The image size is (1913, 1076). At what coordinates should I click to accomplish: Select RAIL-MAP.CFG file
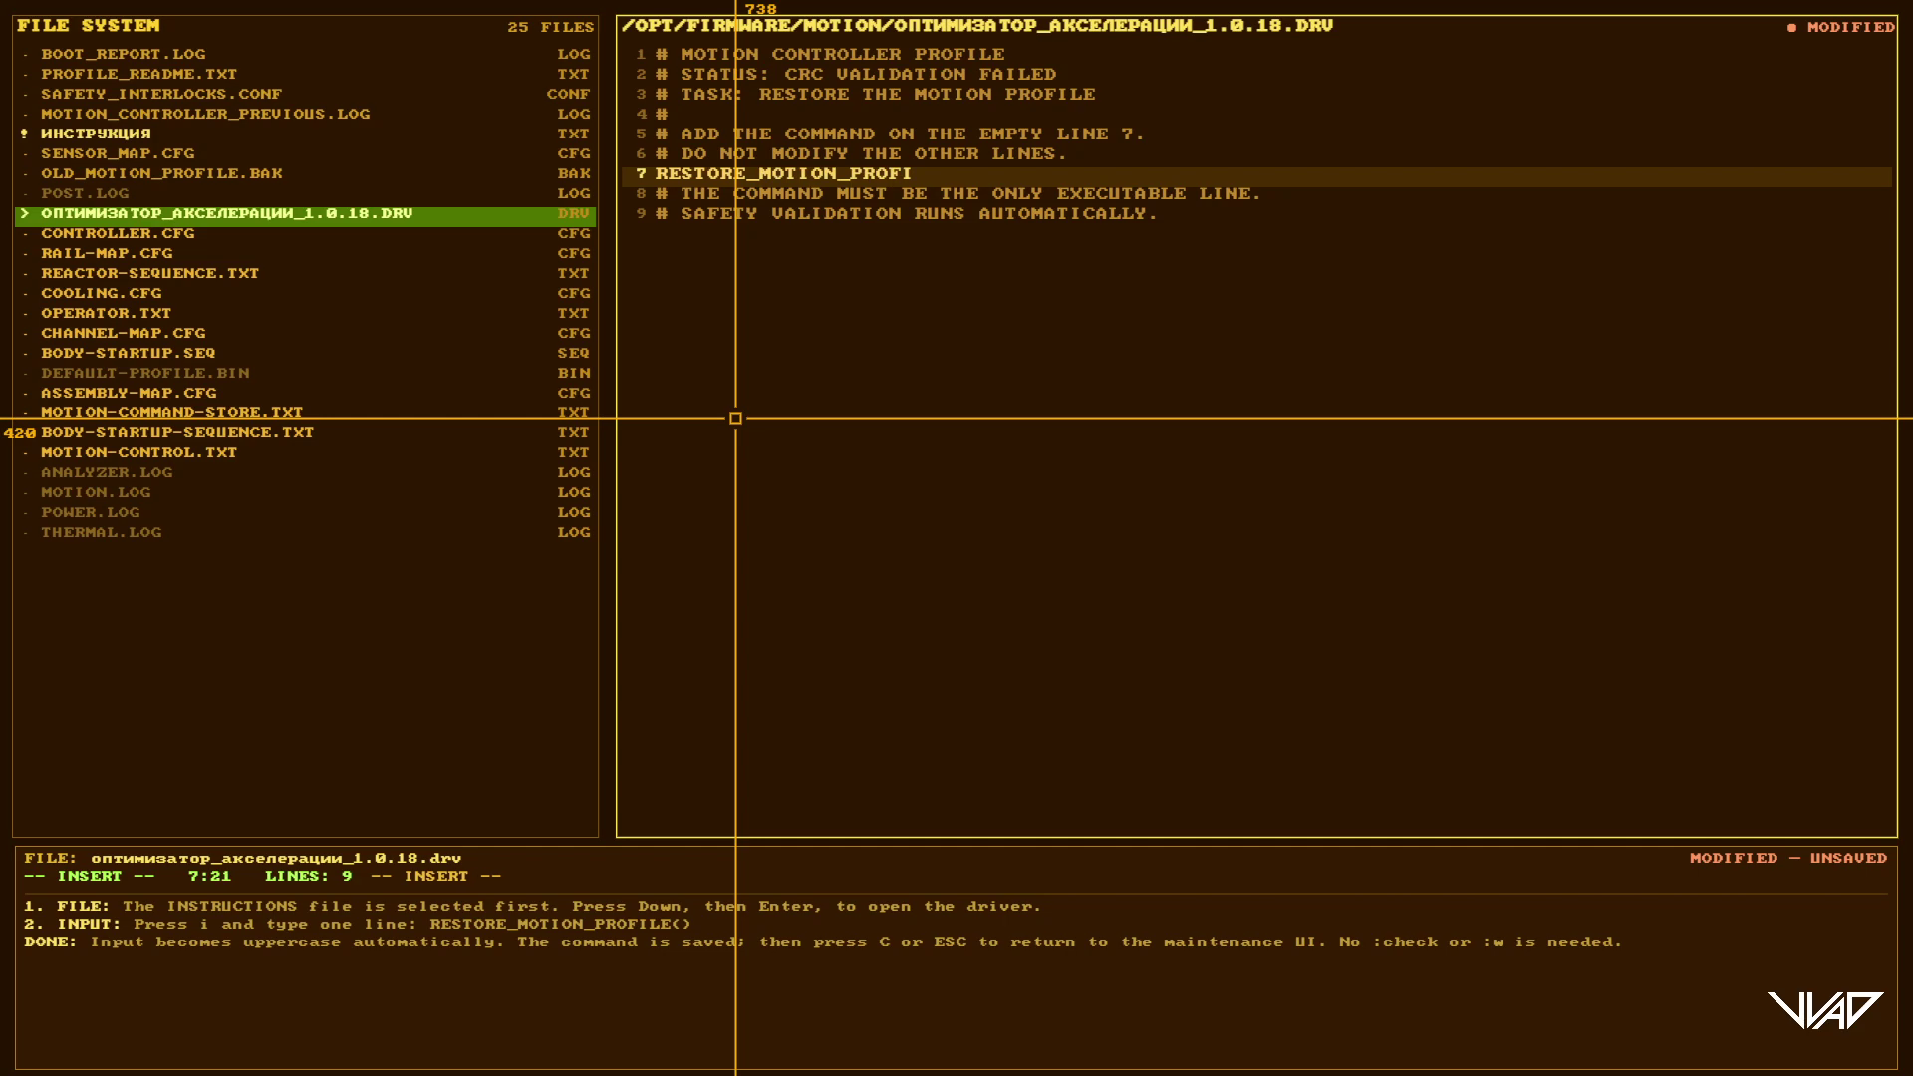[305, 253]
